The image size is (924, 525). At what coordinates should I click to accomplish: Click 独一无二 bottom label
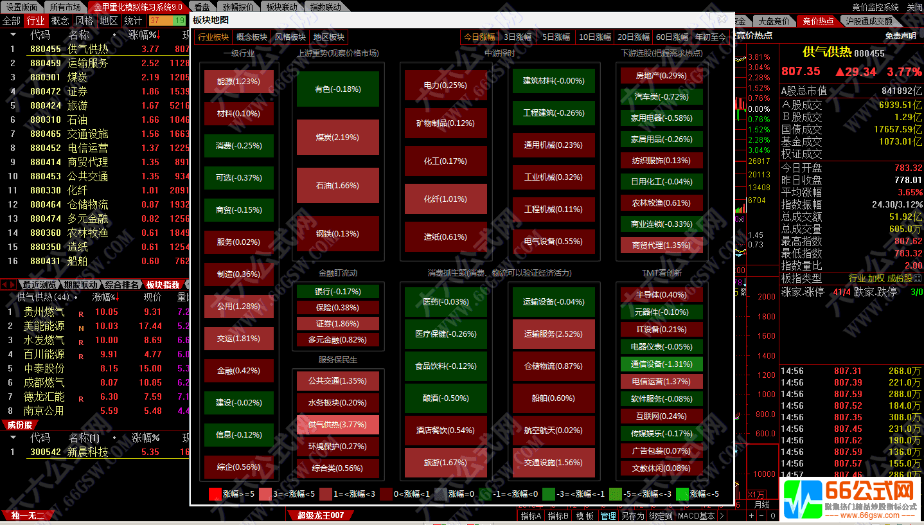click(28, 515)
